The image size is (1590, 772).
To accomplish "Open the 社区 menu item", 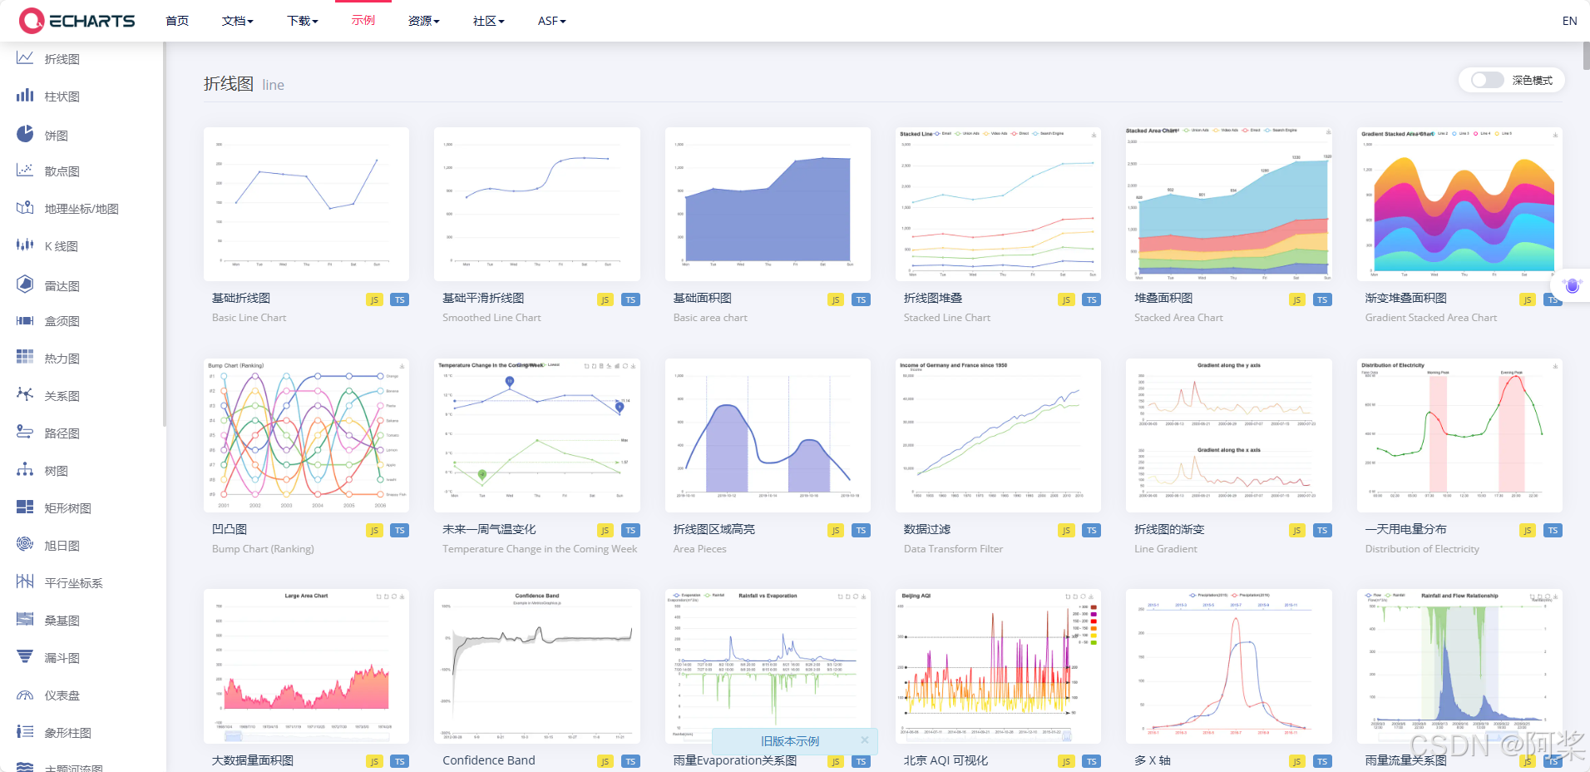I will (488, 21).
